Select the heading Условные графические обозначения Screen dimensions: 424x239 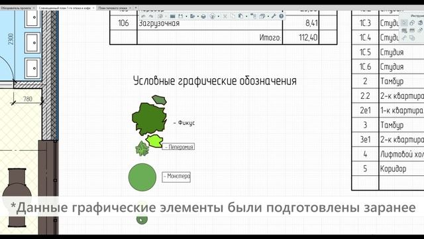(215, 81)
